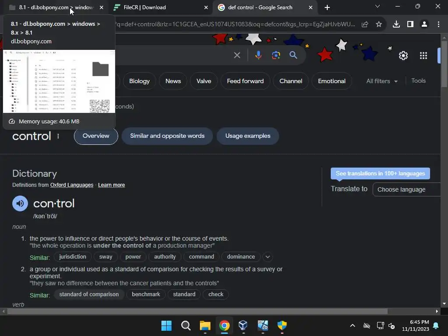Open a new browser tab

[x=327, y=7]
